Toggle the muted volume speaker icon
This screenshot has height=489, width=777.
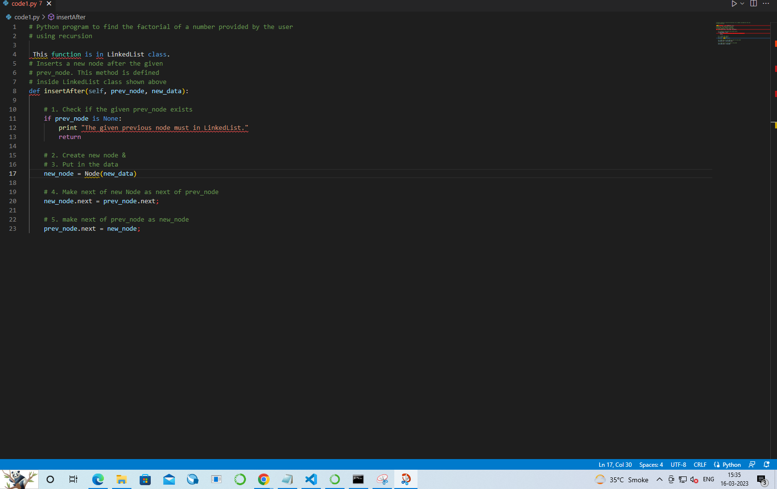coord(694,479)
